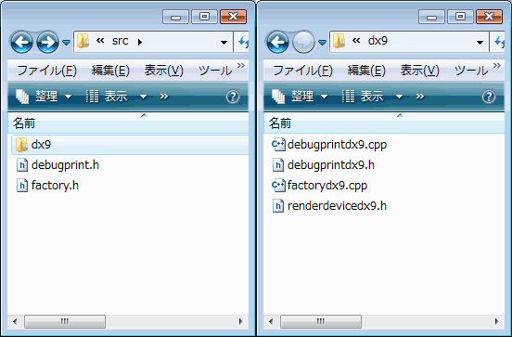512x337 pixels.
Task: Go back in the dx9 window
Action: coord(277,42)
